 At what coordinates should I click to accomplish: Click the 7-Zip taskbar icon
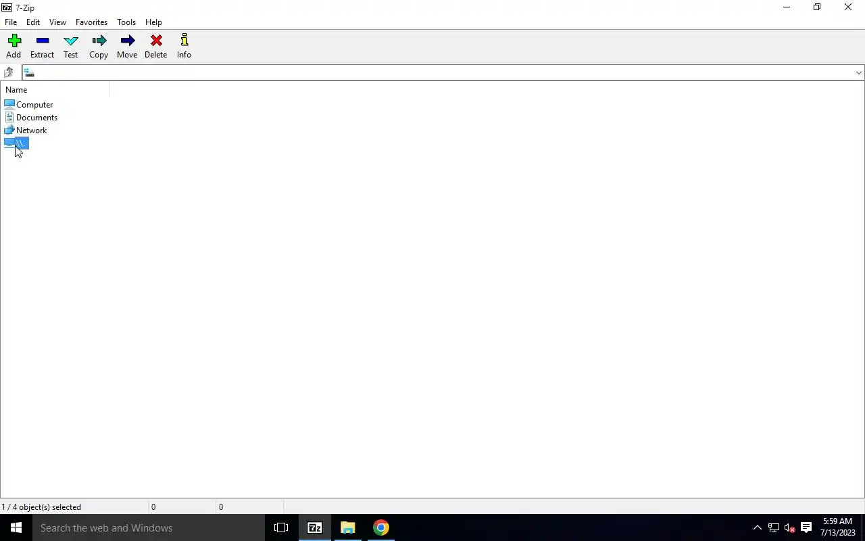pos(315,527)
